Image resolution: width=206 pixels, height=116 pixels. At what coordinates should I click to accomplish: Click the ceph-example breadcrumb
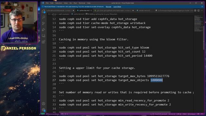[x=64, y=14]
